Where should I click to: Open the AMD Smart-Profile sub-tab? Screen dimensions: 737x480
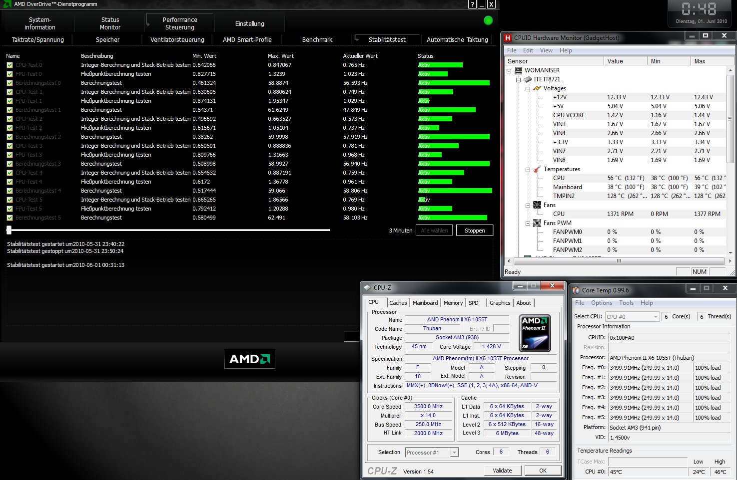pyautogui.click(x=247, y=39)
